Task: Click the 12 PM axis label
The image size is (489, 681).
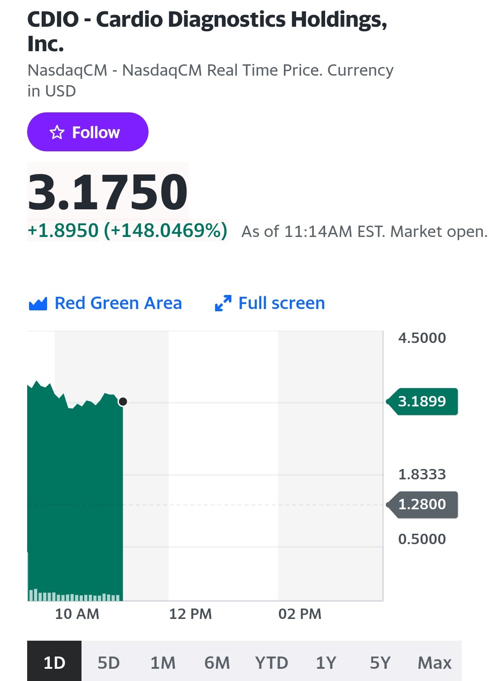Action: [x=191, y=614]
